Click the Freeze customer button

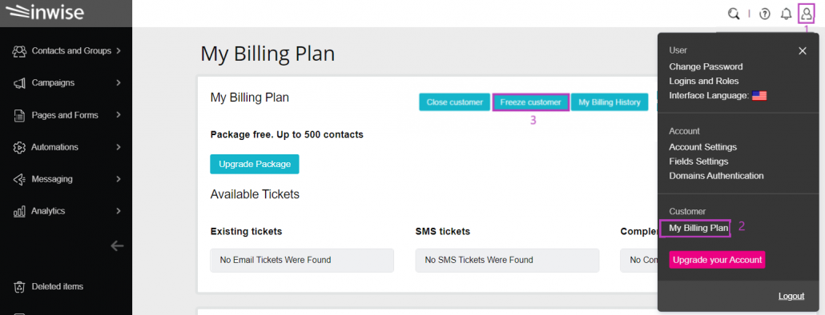(x=530, y=102)
